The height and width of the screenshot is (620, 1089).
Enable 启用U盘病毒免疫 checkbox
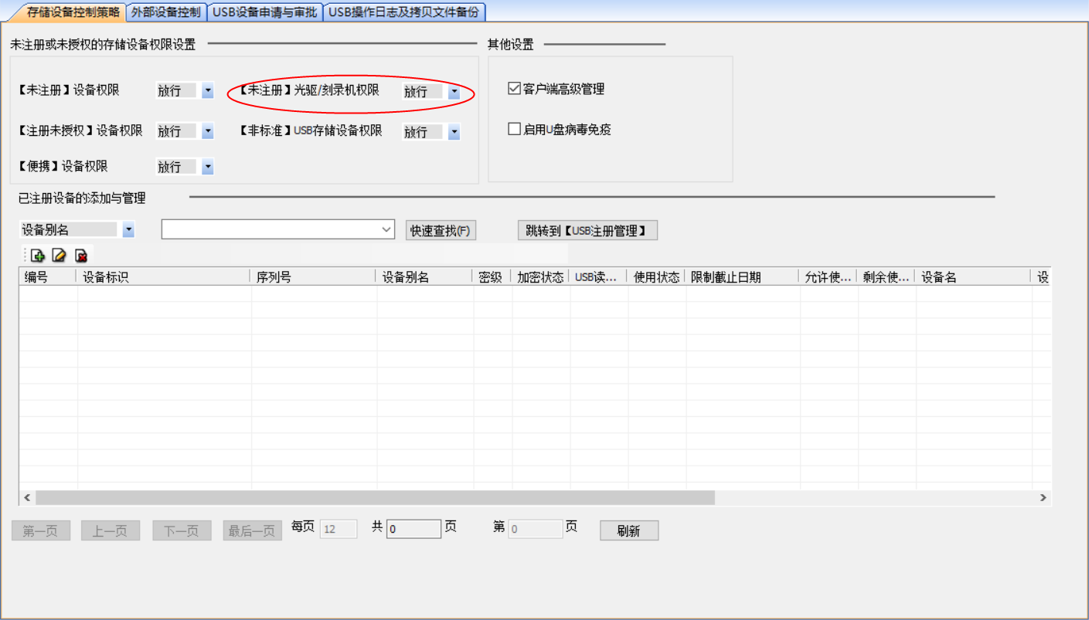(515, 130)
